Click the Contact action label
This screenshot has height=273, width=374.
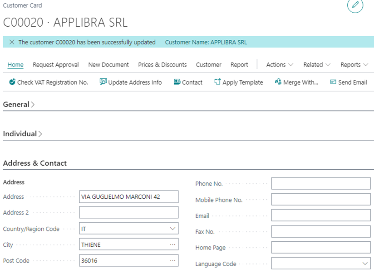[x=192, y=82]
